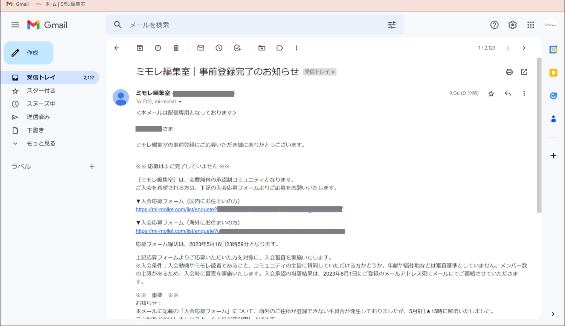This screenshot has height=326, width=565.
Task: Open the Google apps grid
Action: [x=531, y=25]
